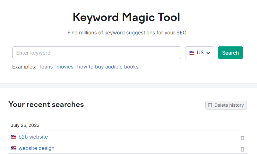
Task: Click the US flag in country selector
Action: [x=192, y=53]
